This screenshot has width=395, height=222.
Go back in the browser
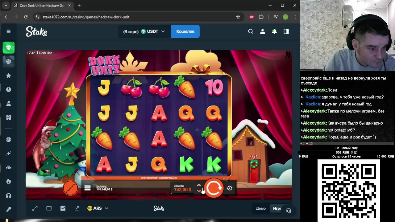[x=6, y=17]
